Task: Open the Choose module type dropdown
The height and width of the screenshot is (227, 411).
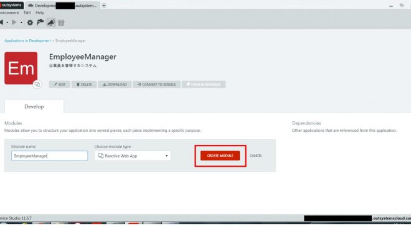Action: click(133, 155)
